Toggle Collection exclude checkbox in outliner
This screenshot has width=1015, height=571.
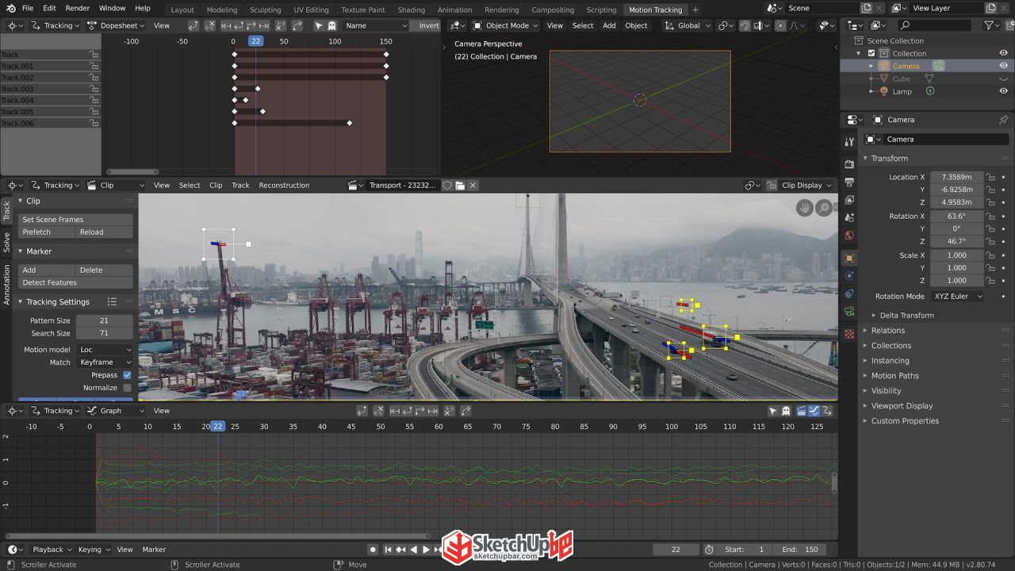click(871, 53)
